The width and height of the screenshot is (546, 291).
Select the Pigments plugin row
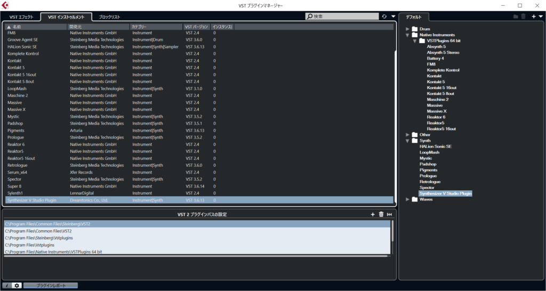pos(199,131)
